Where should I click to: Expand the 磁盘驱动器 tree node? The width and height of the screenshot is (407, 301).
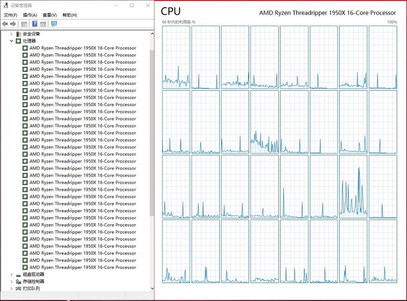click(x=11, y=274)
